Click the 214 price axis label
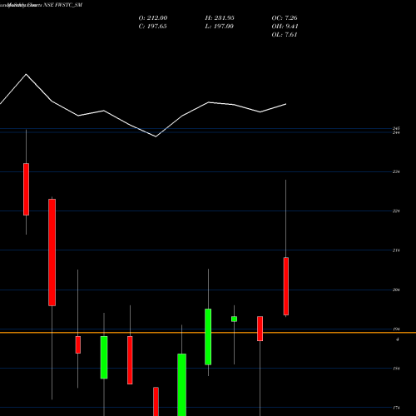 point(396,250)
